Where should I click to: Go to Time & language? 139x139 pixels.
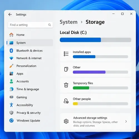(30, 89)
